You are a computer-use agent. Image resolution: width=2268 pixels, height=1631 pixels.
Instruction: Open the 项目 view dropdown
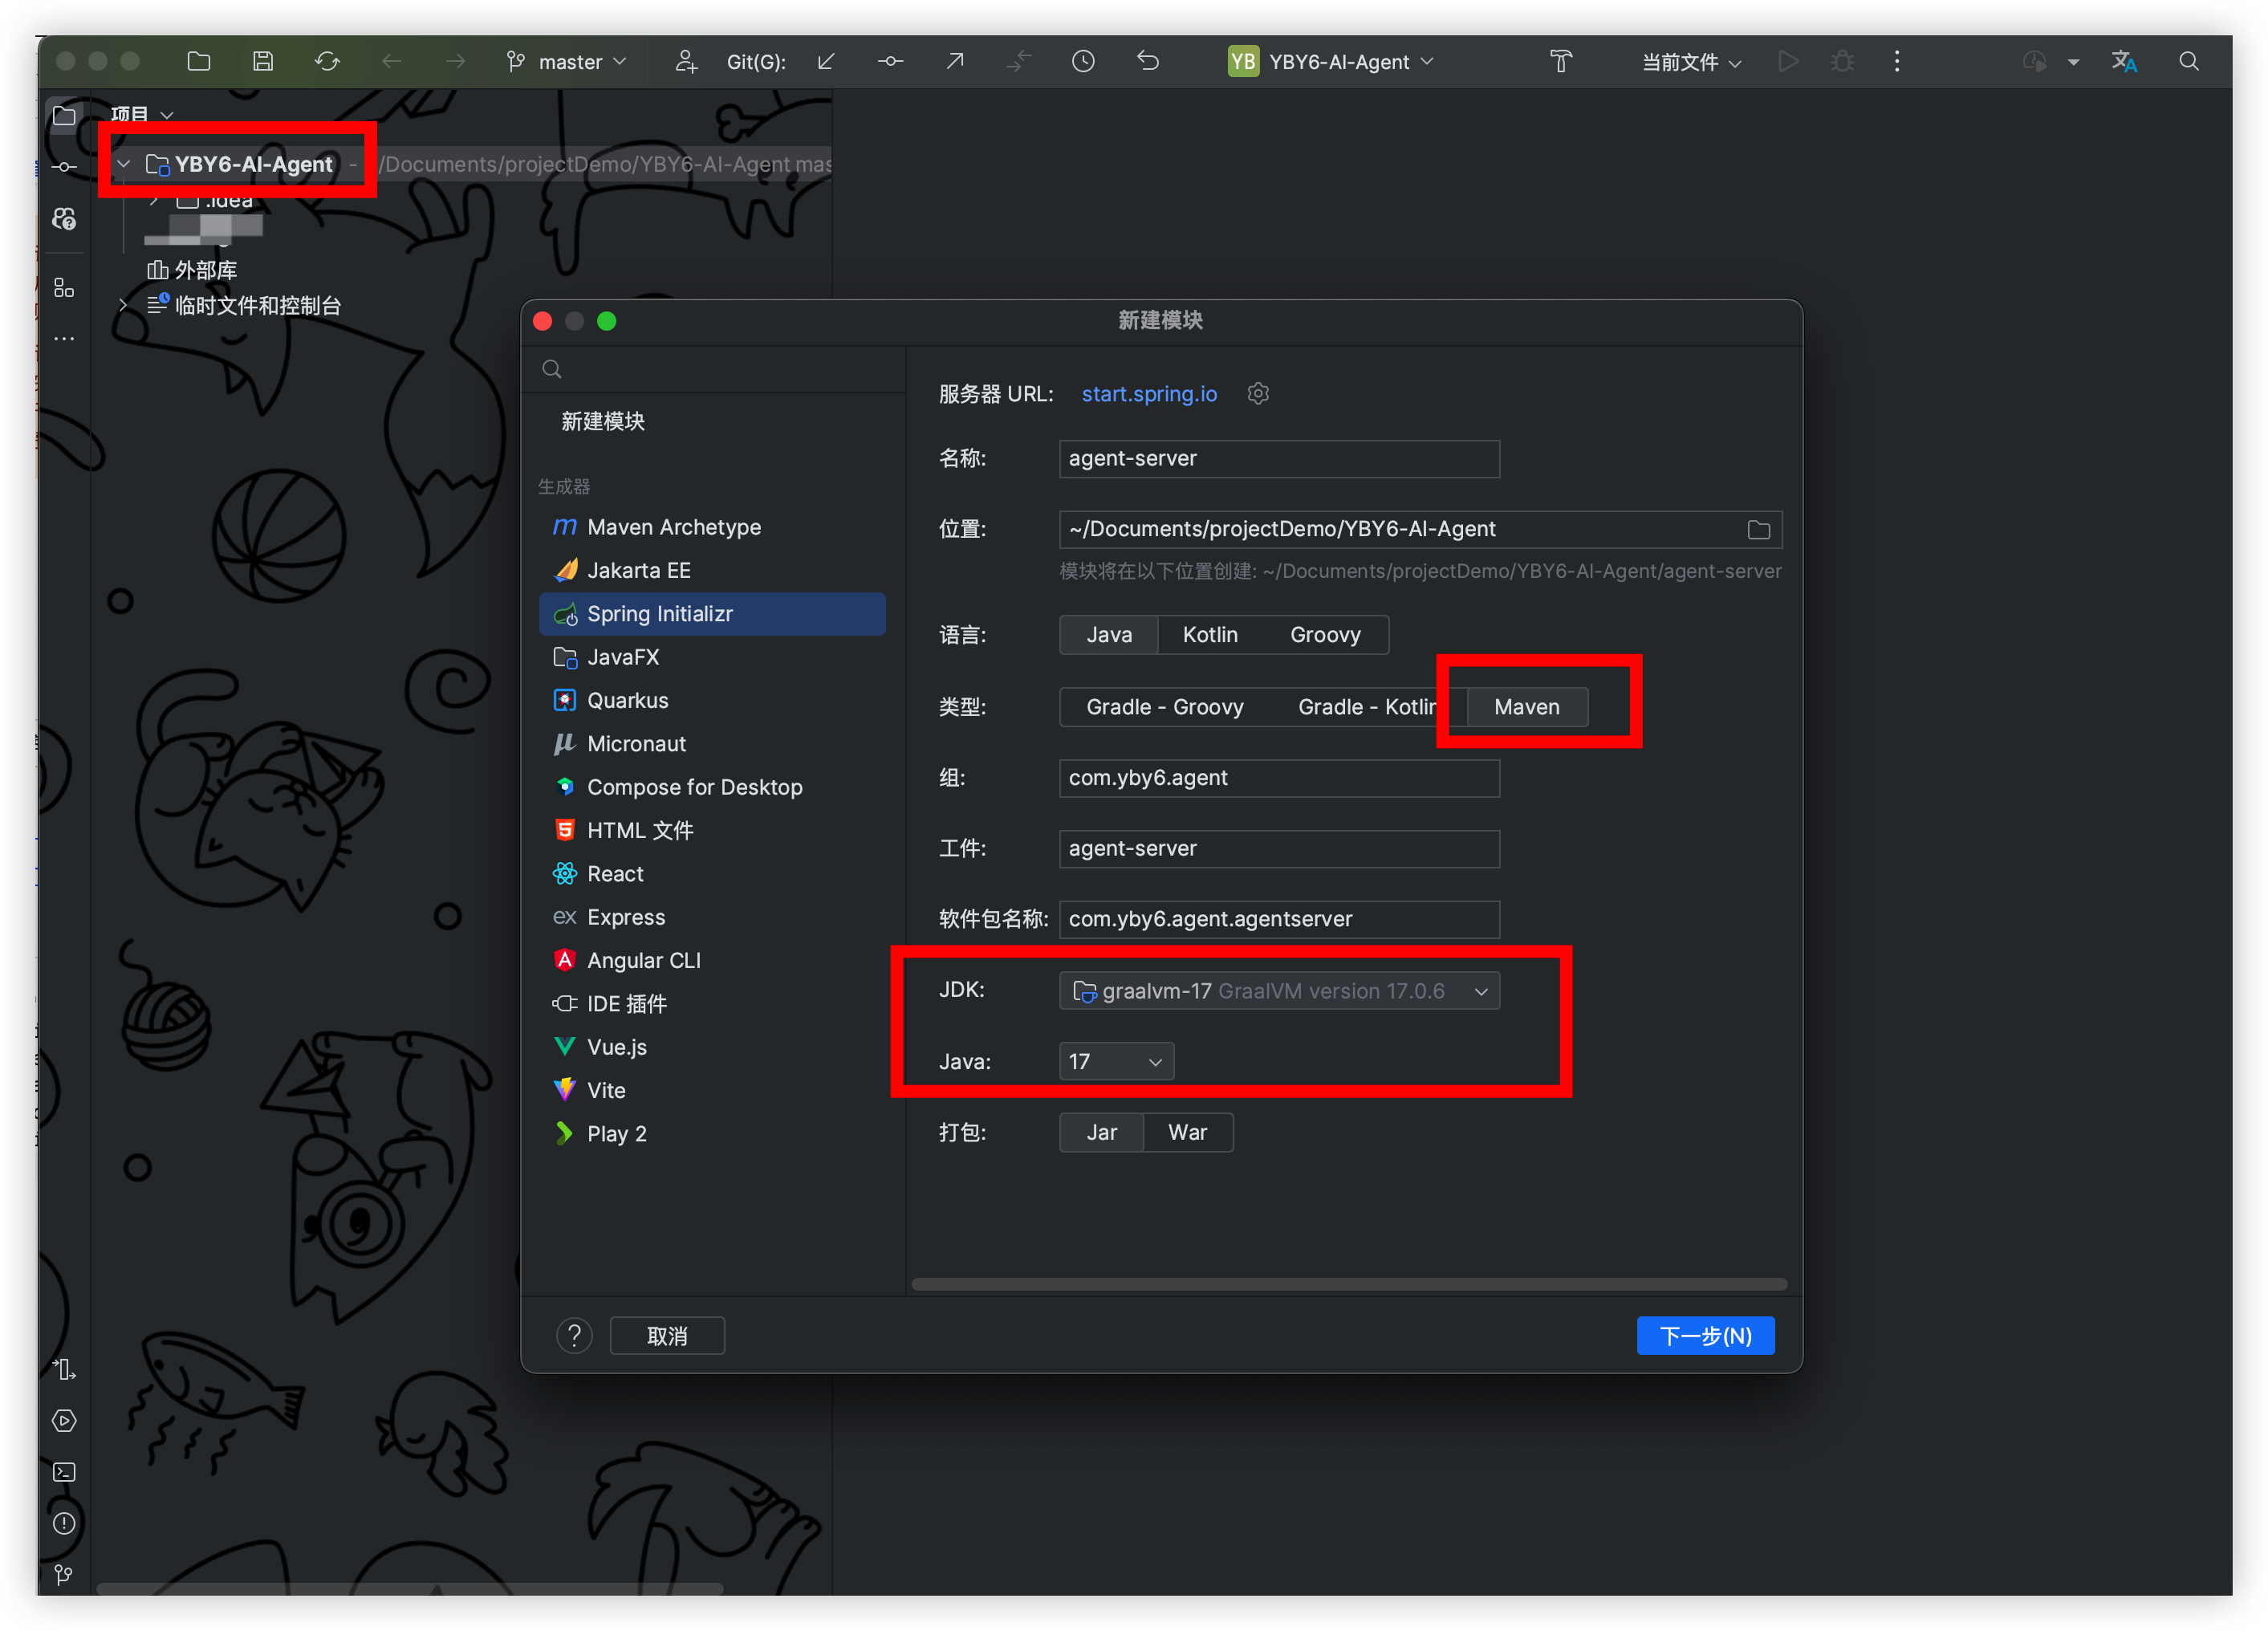point(142,114)
